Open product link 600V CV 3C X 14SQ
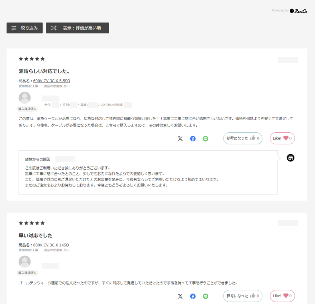This screenshot has height=304, width=315. (x=51, y=245)
